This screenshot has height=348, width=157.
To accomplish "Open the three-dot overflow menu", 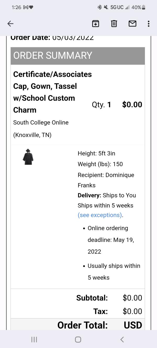I will pos(149,24).
